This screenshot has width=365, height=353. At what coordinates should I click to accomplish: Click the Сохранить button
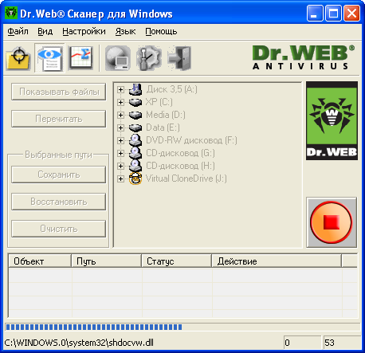coord(59,175)
